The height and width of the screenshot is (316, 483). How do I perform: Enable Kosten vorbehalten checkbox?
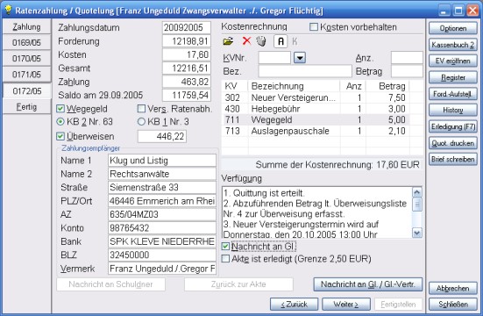313,27
